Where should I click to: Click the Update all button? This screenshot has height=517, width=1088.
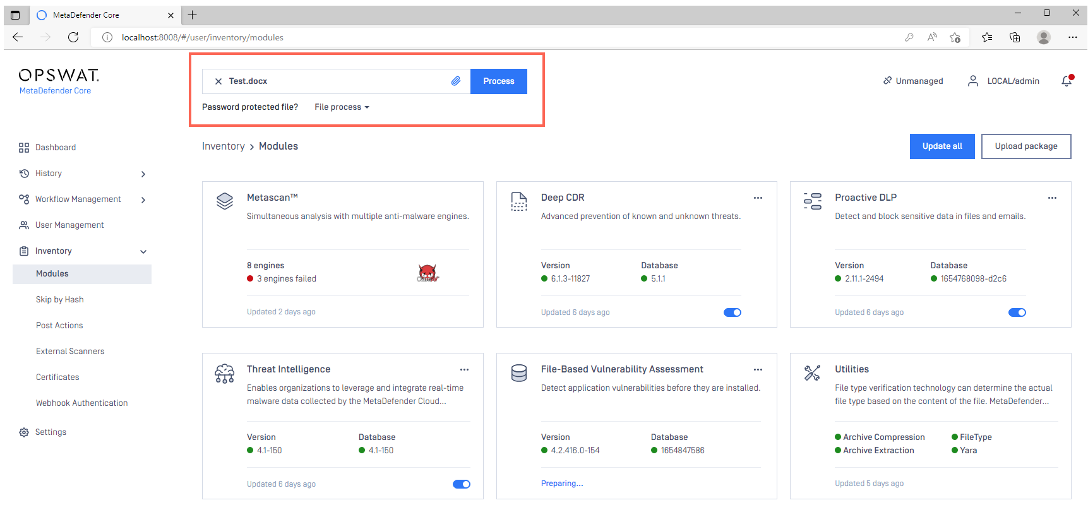(942, 146)
